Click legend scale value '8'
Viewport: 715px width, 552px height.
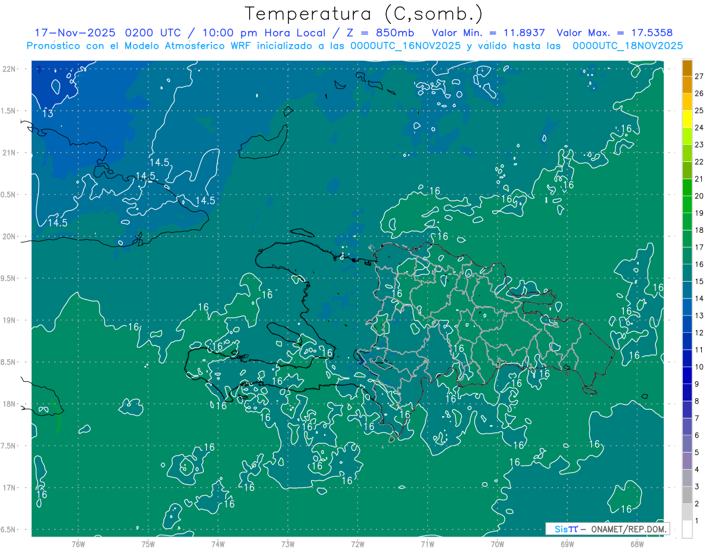pyautogui.click(x=697, y=401)
